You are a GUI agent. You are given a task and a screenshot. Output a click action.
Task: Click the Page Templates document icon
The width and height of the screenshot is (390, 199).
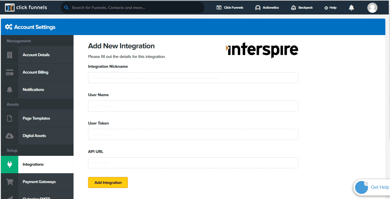10,118
